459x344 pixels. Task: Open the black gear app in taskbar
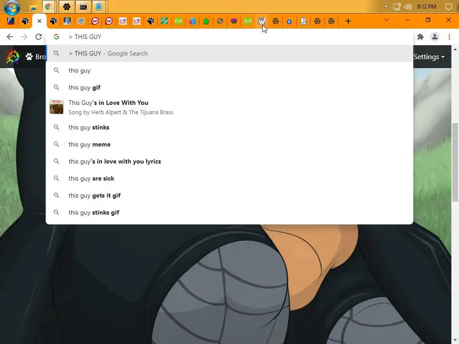[66, 7]
